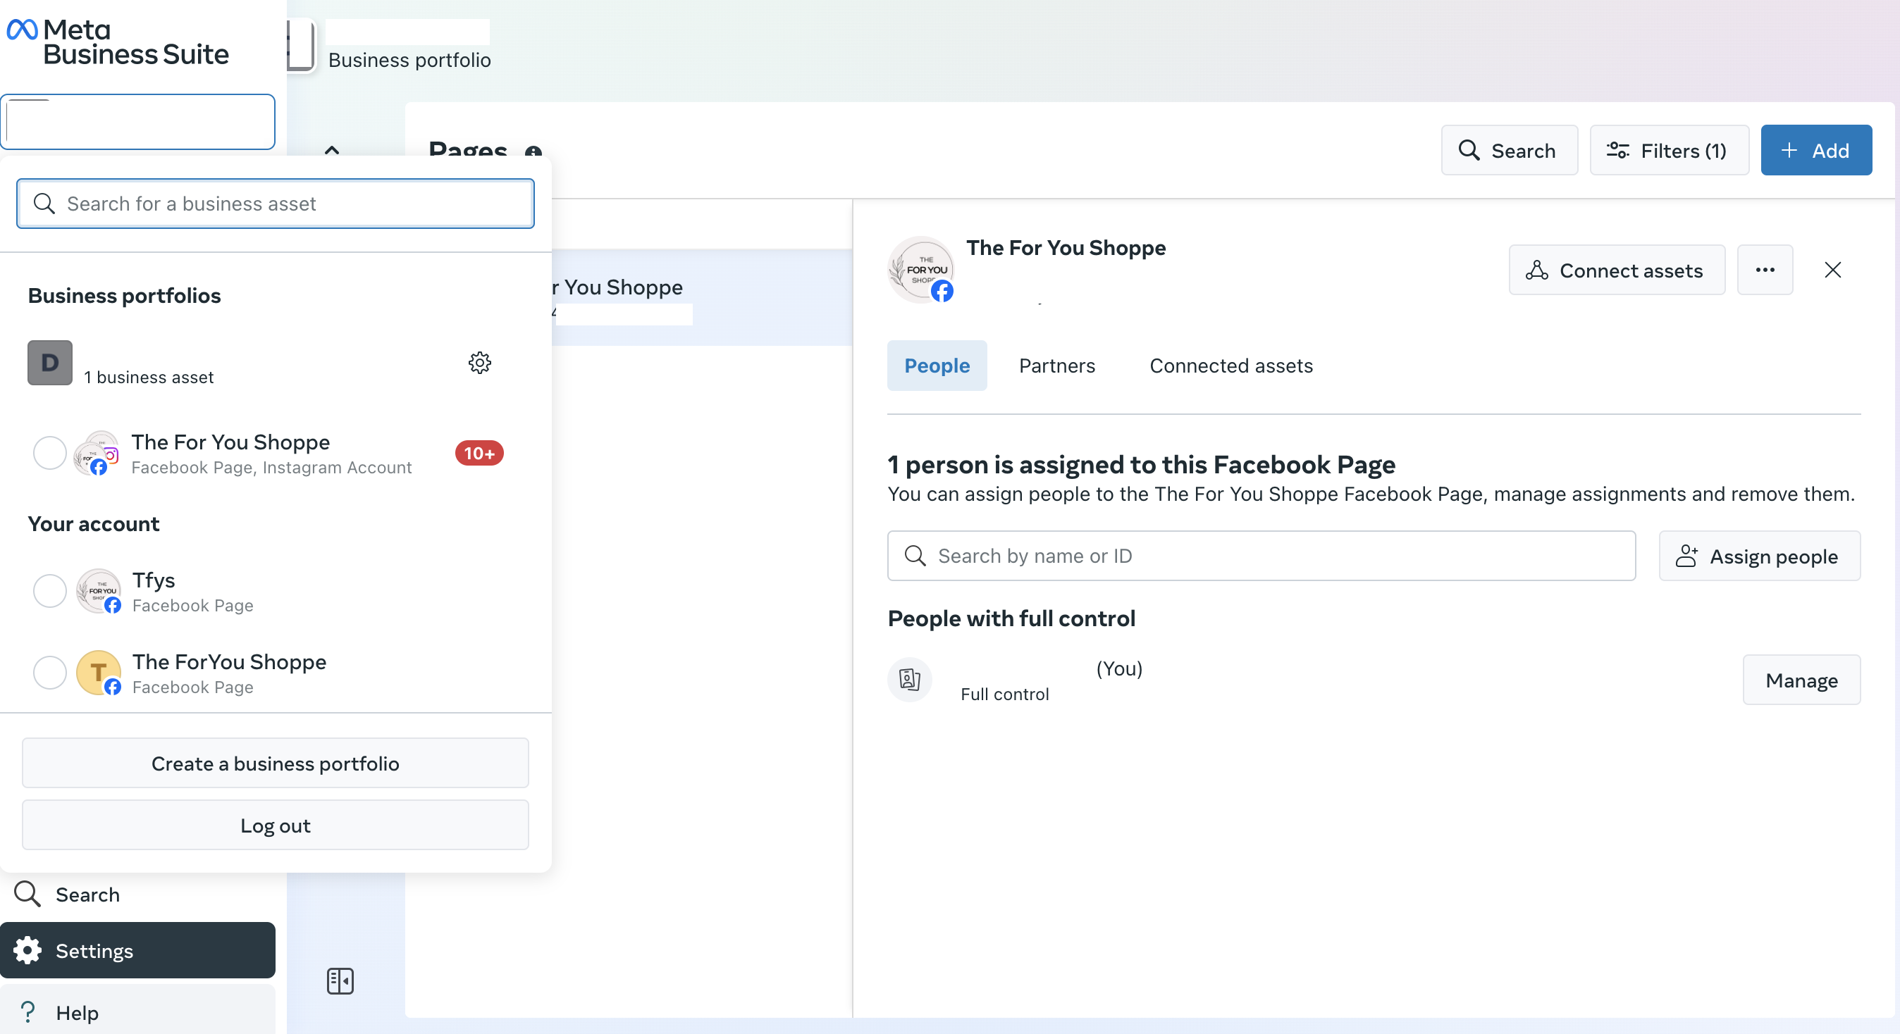Screen dimensions: 1900x1034
Task: Open Settings in left sidebar
Action: (138, 951)
